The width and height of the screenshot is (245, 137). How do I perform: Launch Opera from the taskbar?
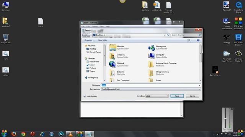pyautogui.click(x=33, y=134)
